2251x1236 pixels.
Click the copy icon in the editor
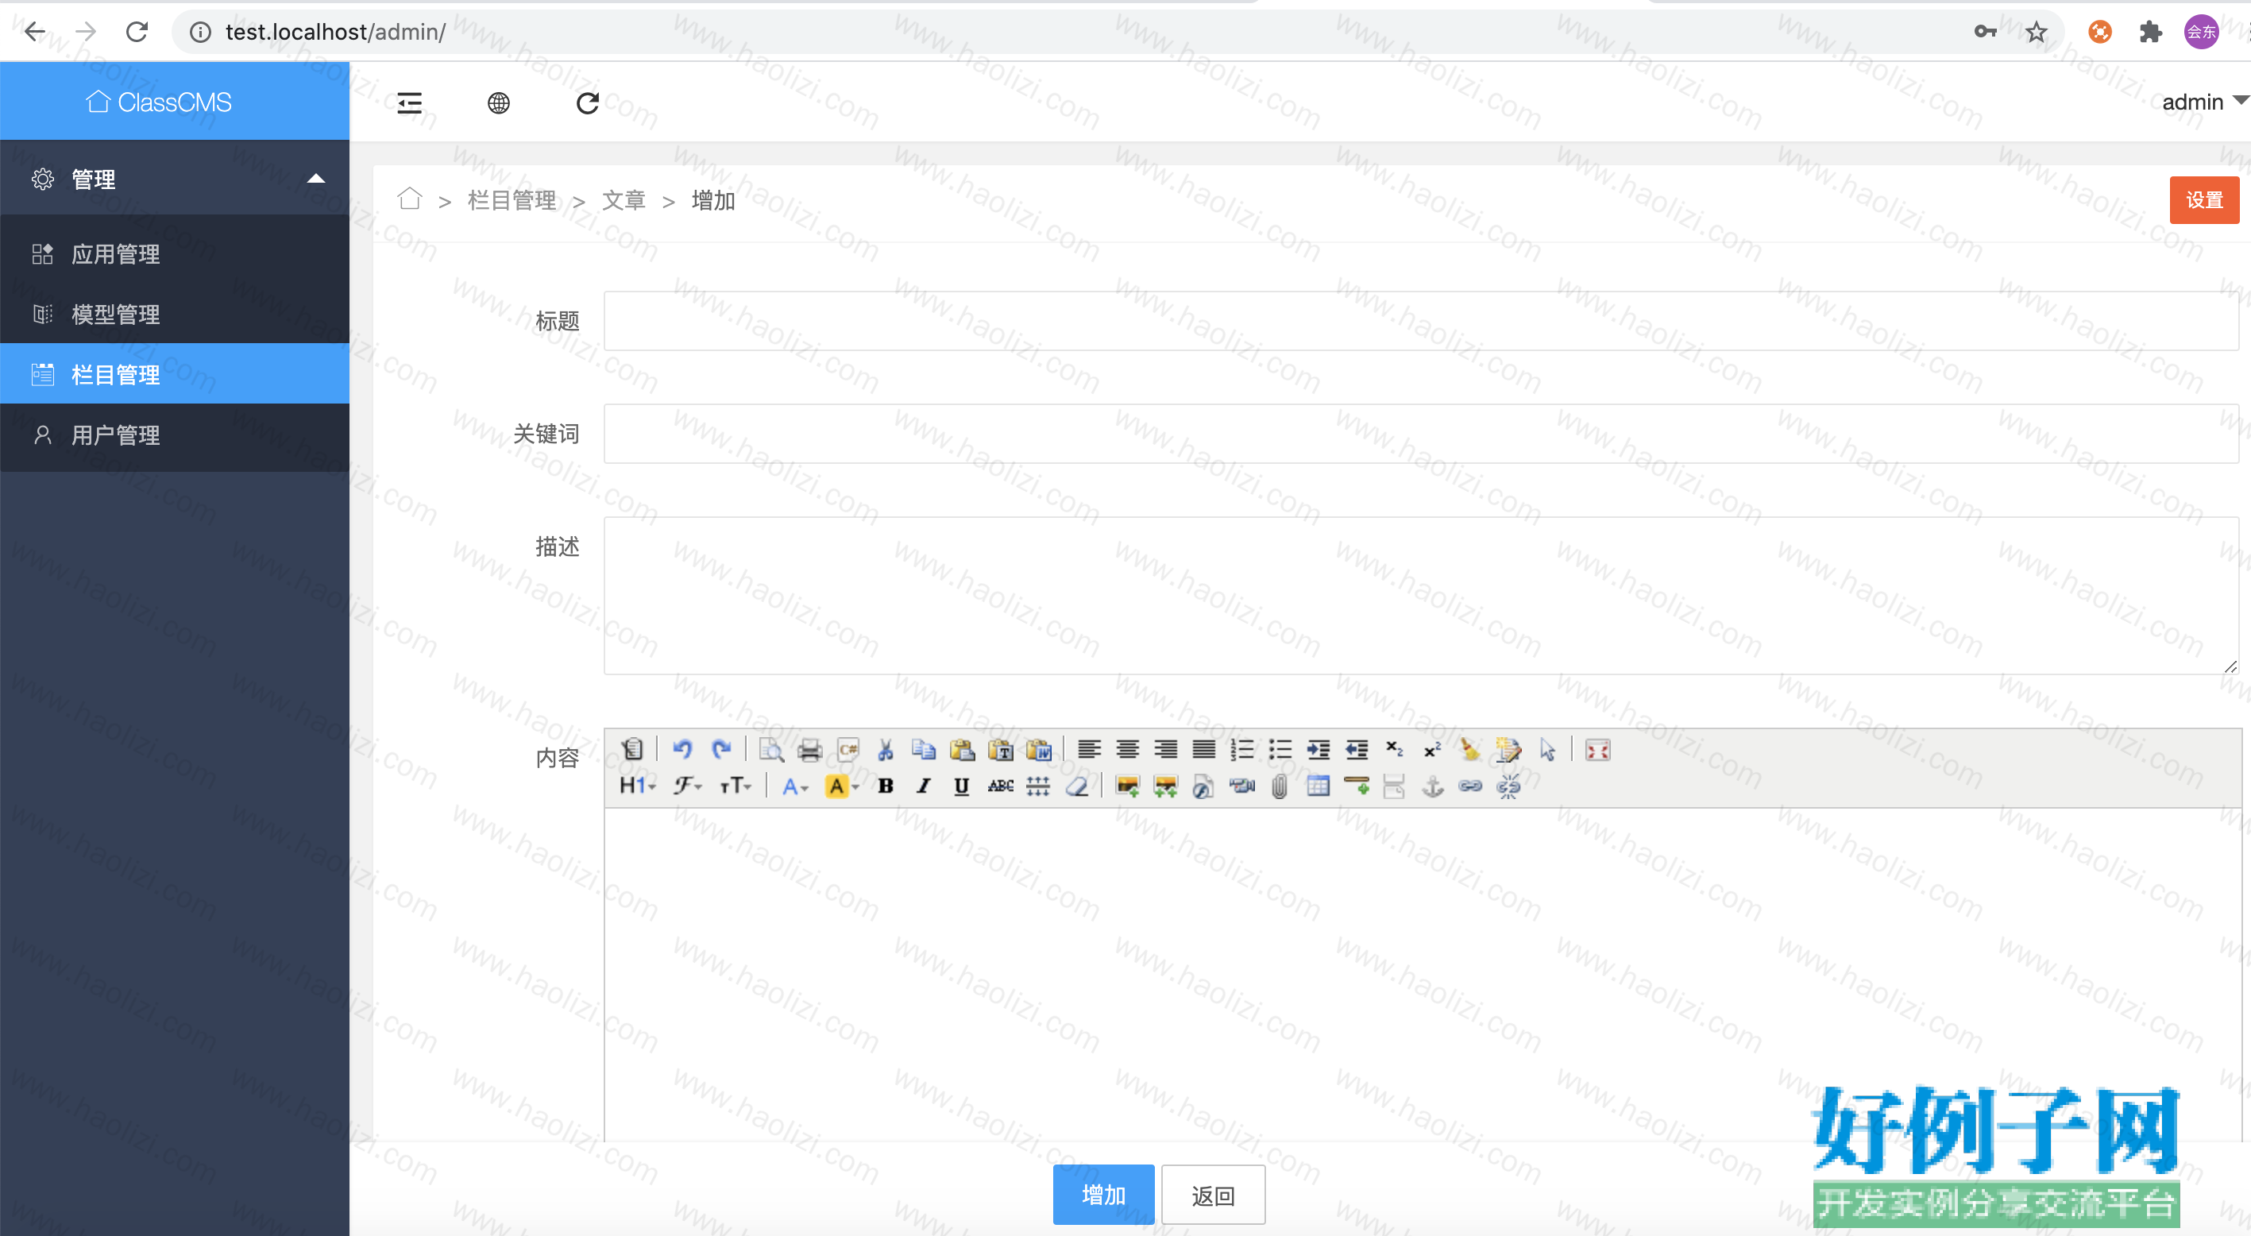(x=924, y=749)
